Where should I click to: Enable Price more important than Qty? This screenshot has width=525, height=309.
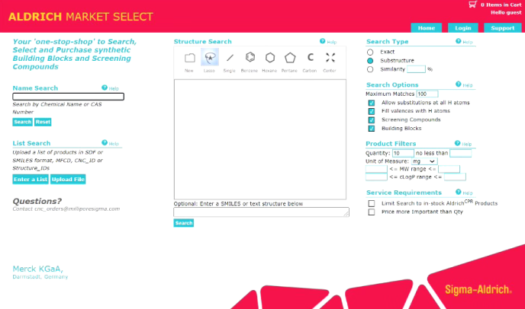[x=372, y=212]
